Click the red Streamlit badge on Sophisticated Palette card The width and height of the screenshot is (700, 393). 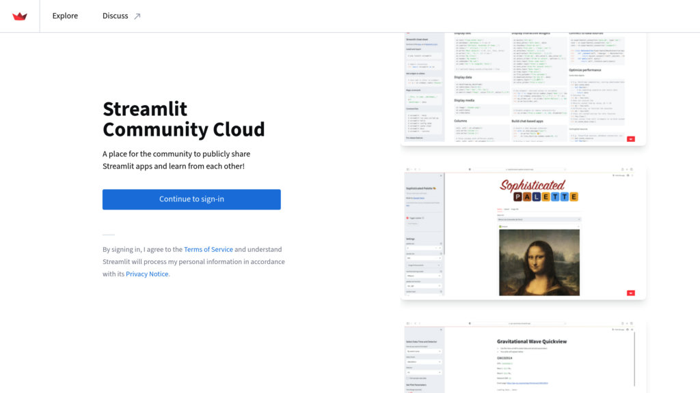click(630, 293)
